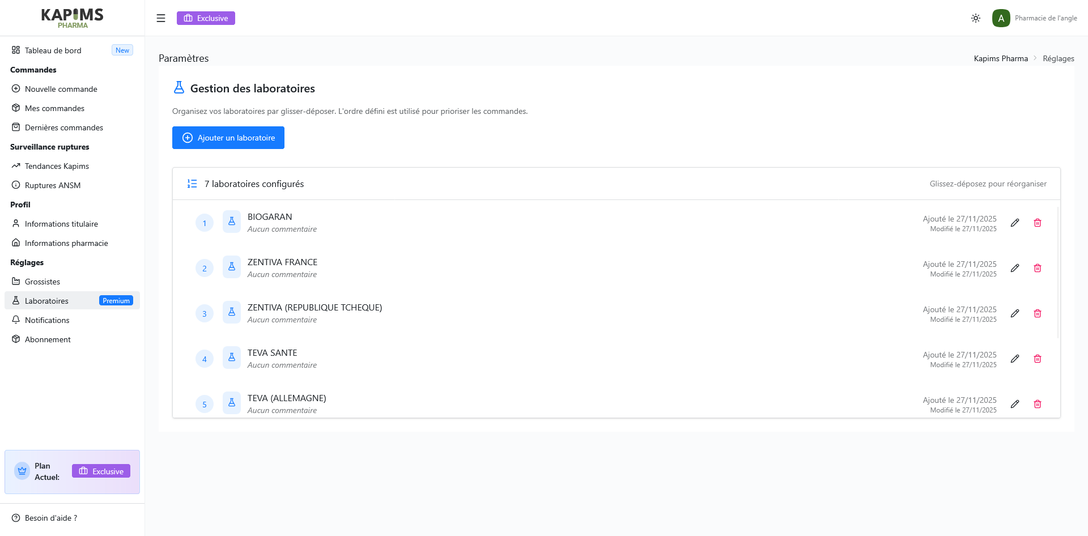This screenshot has width=1088, height=536.
Task: Delete the ZENTIVA FRANCE laboratory
Action: (1038, 269)
